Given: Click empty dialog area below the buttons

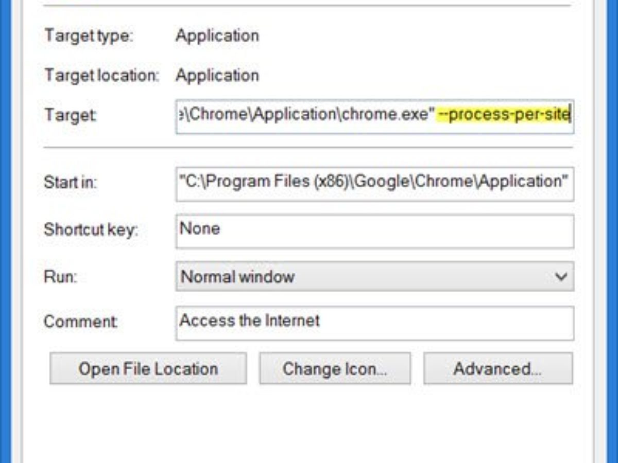Looking at the screenshot, I should pyautogui.click(x=309, y=422).
